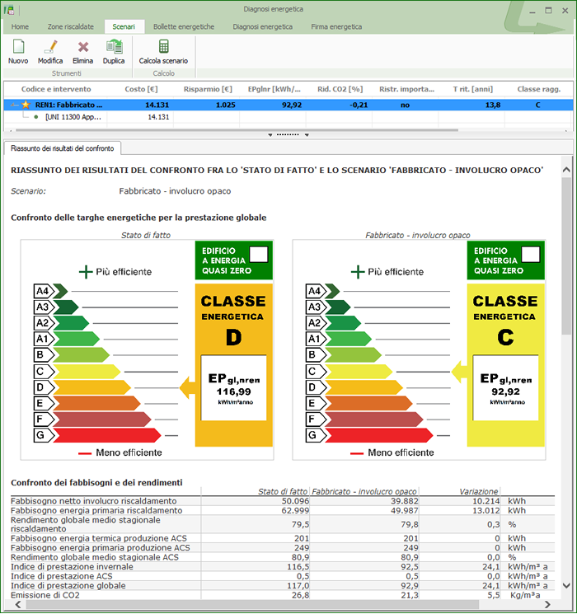Sort by Risparmio [€] column header
The height and width of the screenshot is (614, 577).
pyautogui.click(x=208, y=89)
